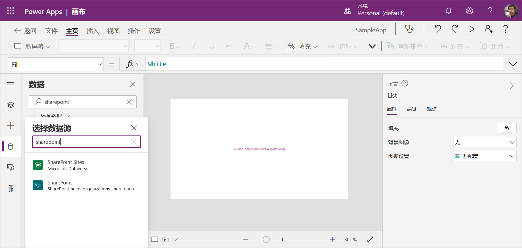
Task: Preview the app with the play icon
Action: click(x=472, y=29)
